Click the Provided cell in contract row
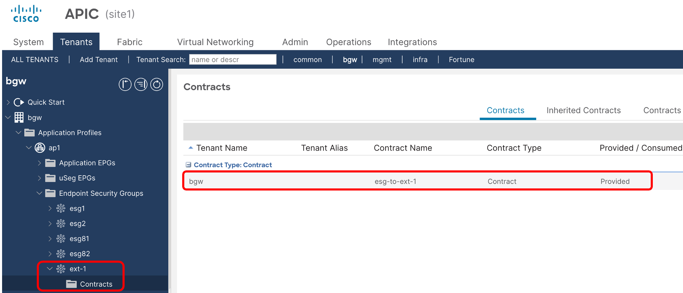Viewport: 683px width, 293px height. 615,182
